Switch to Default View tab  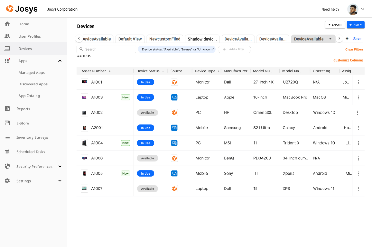[130, 39]
